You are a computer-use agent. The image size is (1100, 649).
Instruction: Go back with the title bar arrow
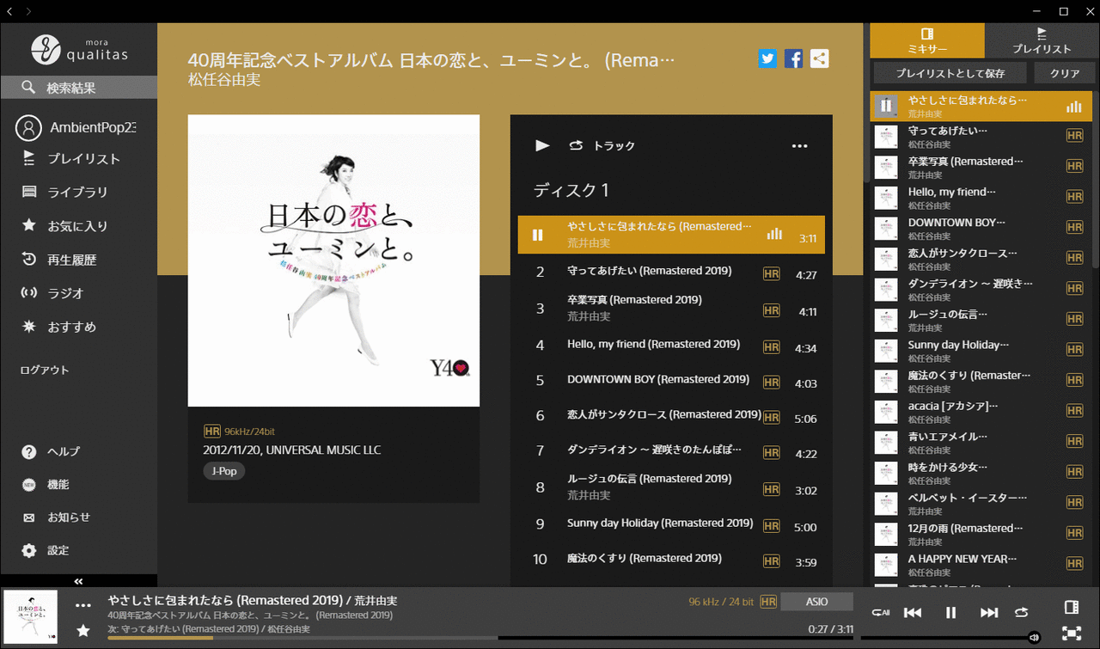[9, 11]
